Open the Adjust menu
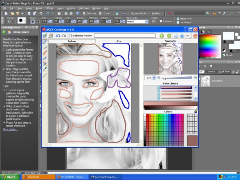The height and width of the screenshot is (180, 240). click(x=39, y=8)
